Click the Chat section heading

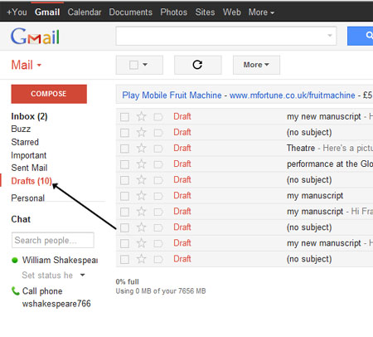point(21,219)
